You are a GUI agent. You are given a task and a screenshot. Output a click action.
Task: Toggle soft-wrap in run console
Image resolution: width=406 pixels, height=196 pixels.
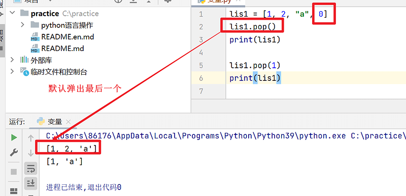[31, 169]
